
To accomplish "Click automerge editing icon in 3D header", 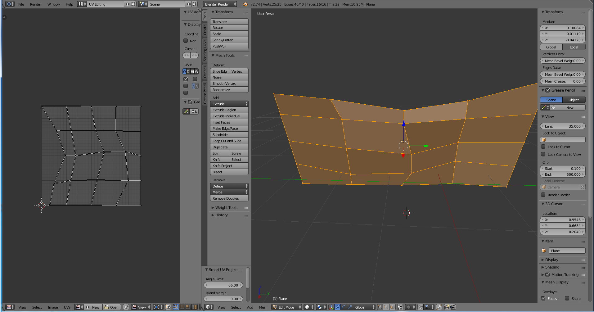I will (439, 307).
